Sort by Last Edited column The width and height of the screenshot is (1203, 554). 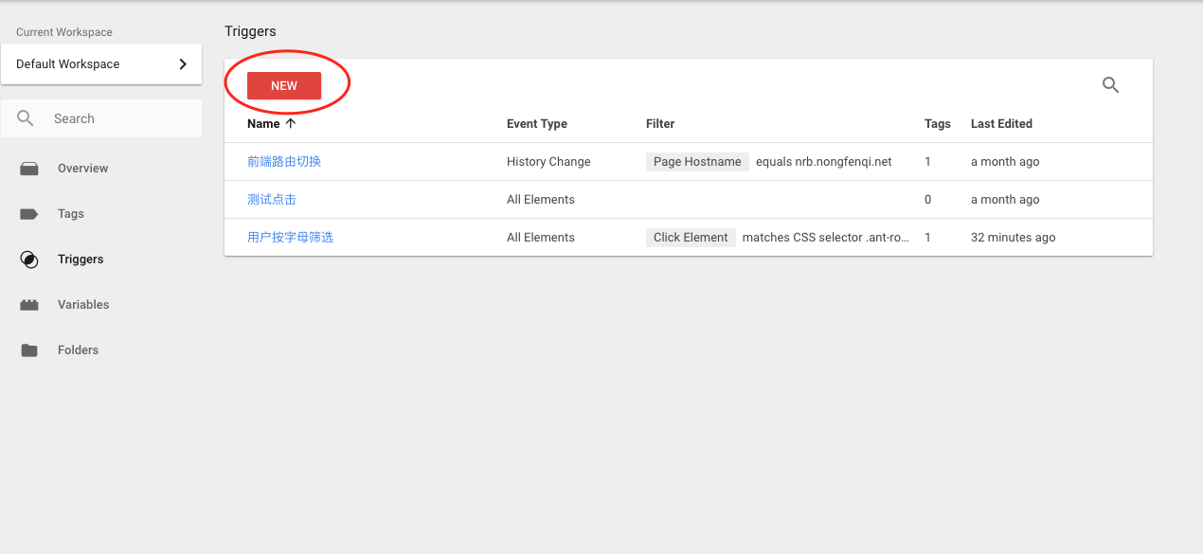1001,124
